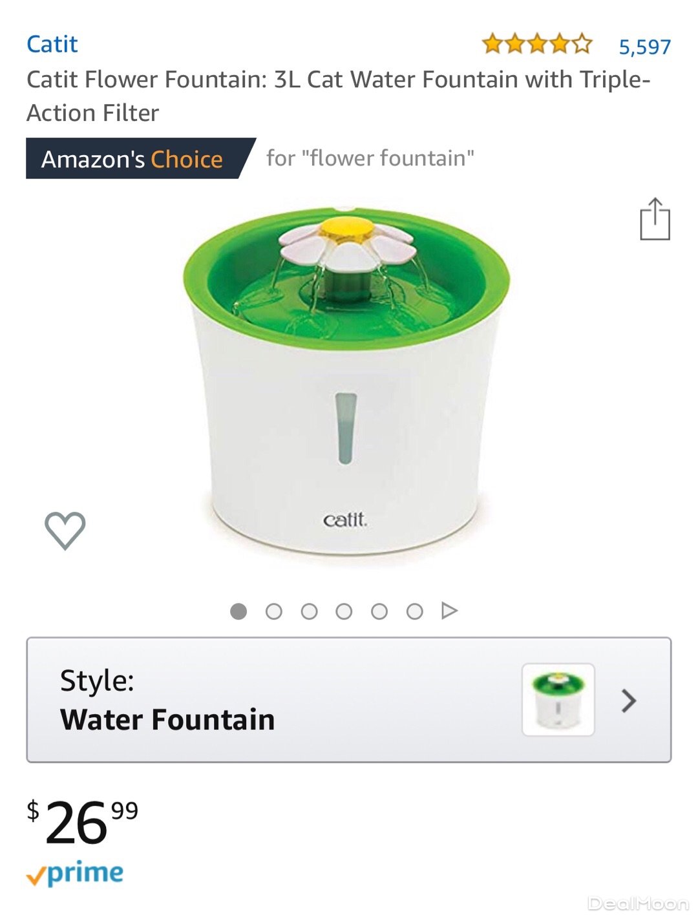
Task: Click the Catit Flower Fountain product title
Action: pos(338,96)
